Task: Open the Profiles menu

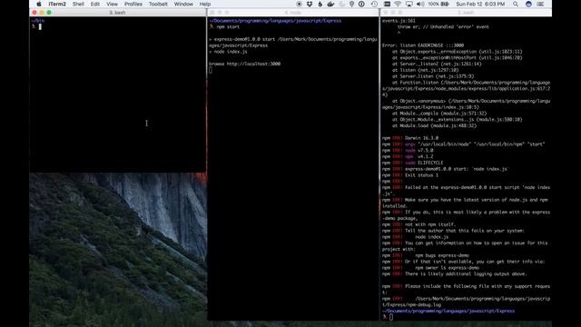Action: click(x=133, y=4)
